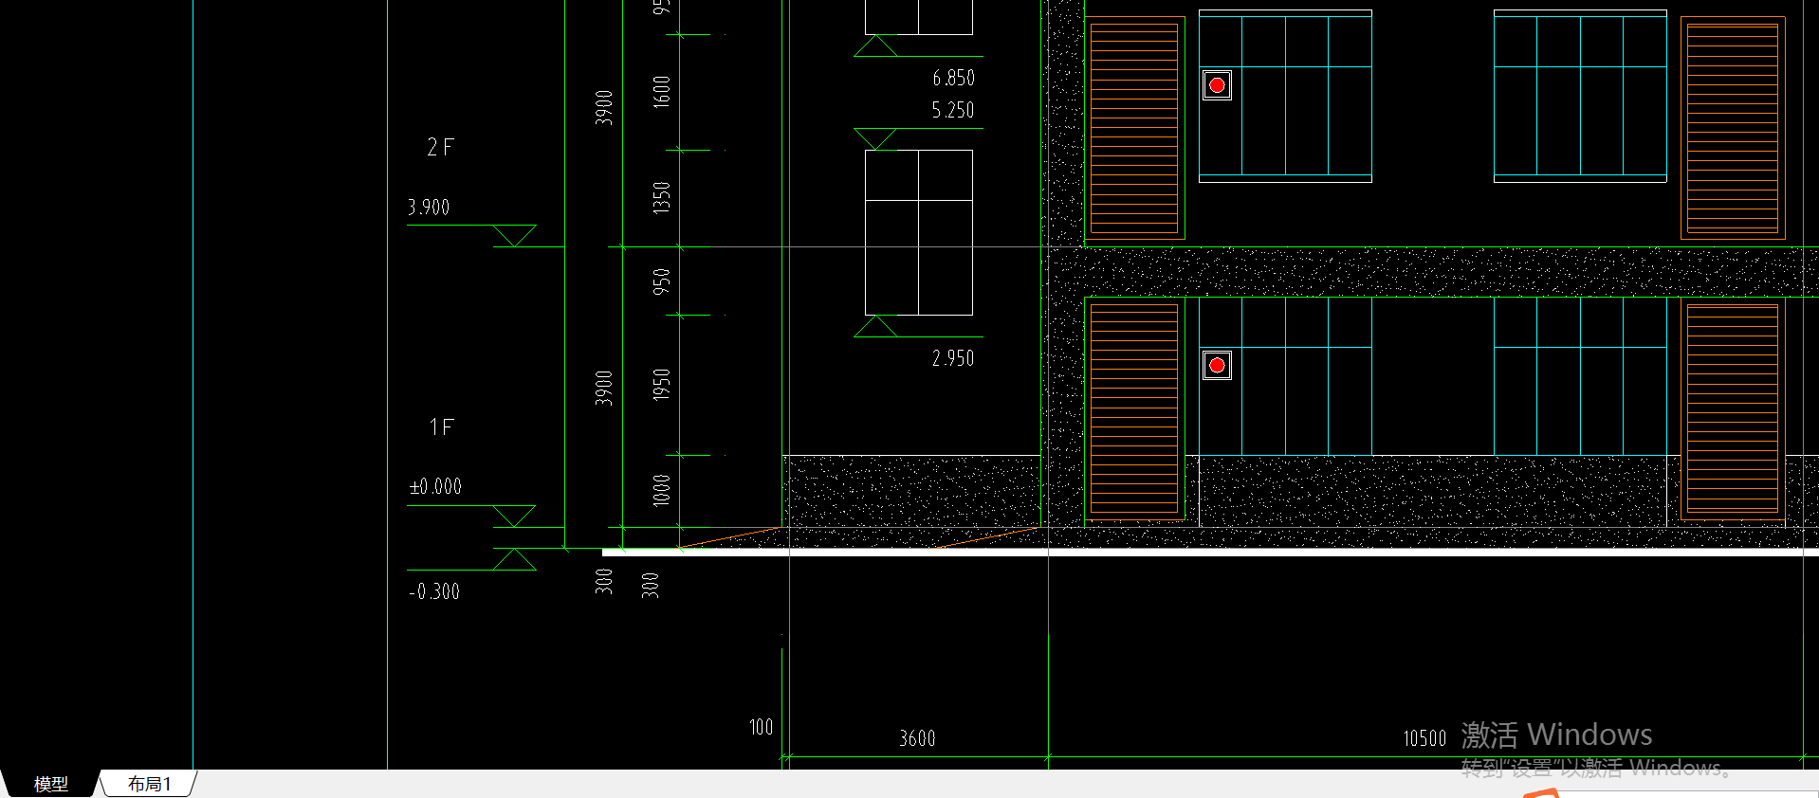The height and width of the screenshot is (798, 1819).
Task: Pick the elevation triangle marker at ±0.000
Action: (x=514, y=516)
